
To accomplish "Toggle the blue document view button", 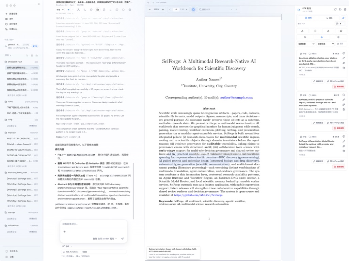I will tap(193, 10).
